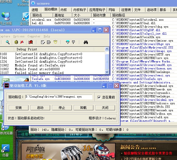Select the 驱动模块 tab
The width and height of the screenshot is (177, 160).
pyautogui.click(x=51, y=9)
